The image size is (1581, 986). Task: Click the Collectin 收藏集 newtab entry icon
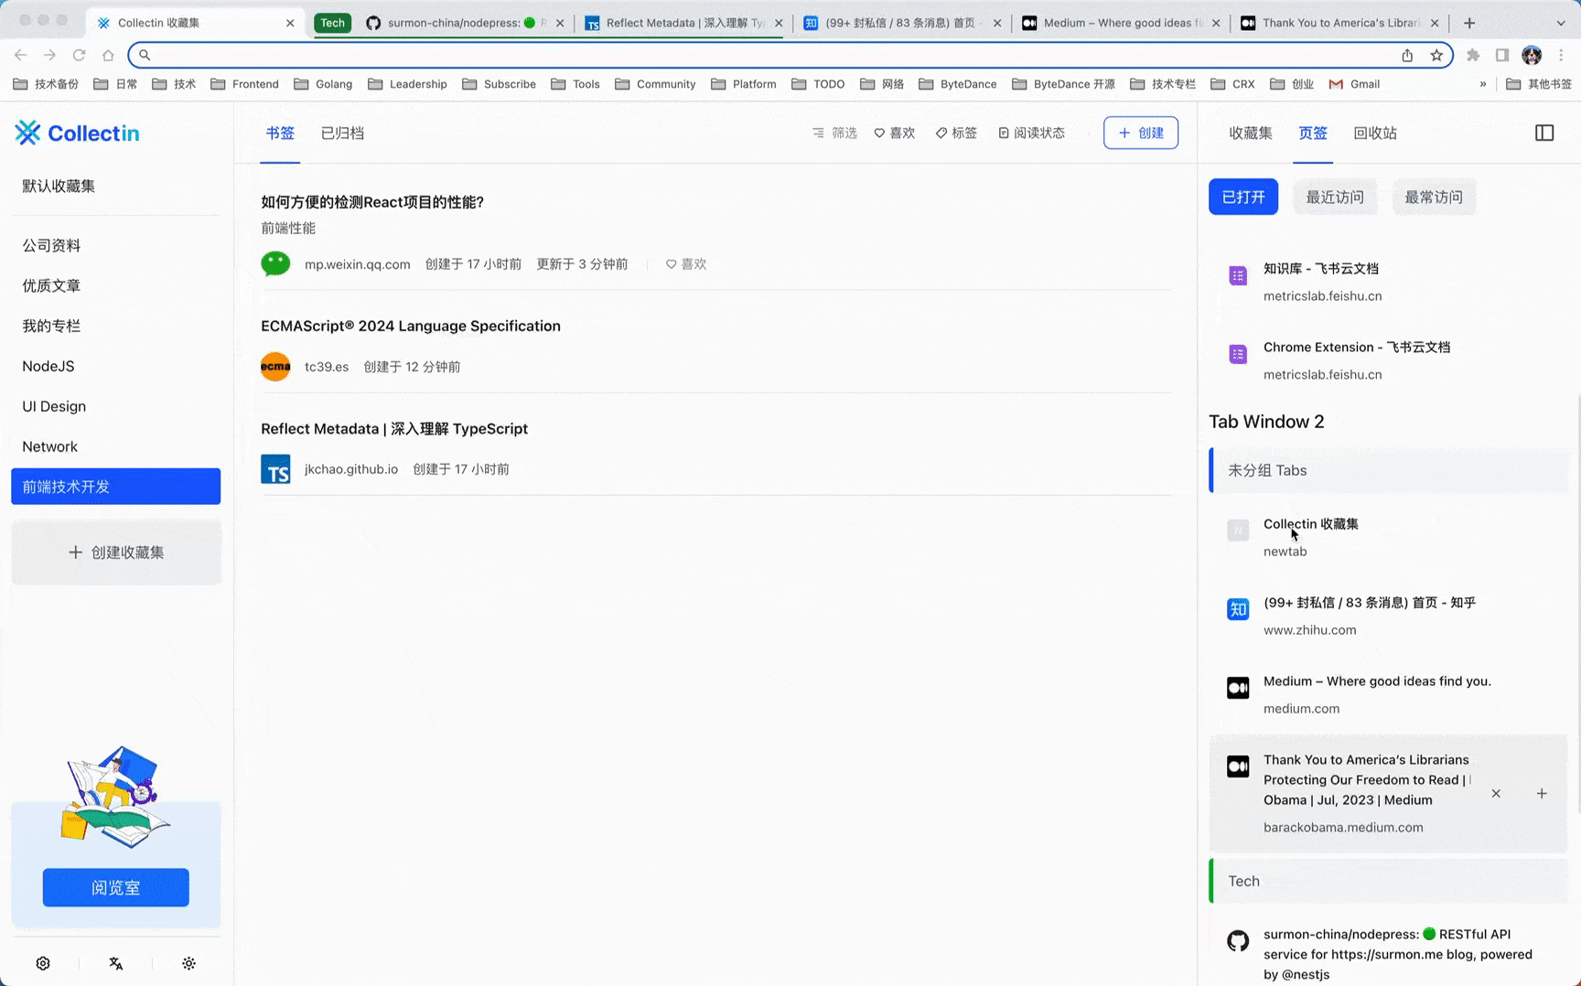tap(1238, 531)
